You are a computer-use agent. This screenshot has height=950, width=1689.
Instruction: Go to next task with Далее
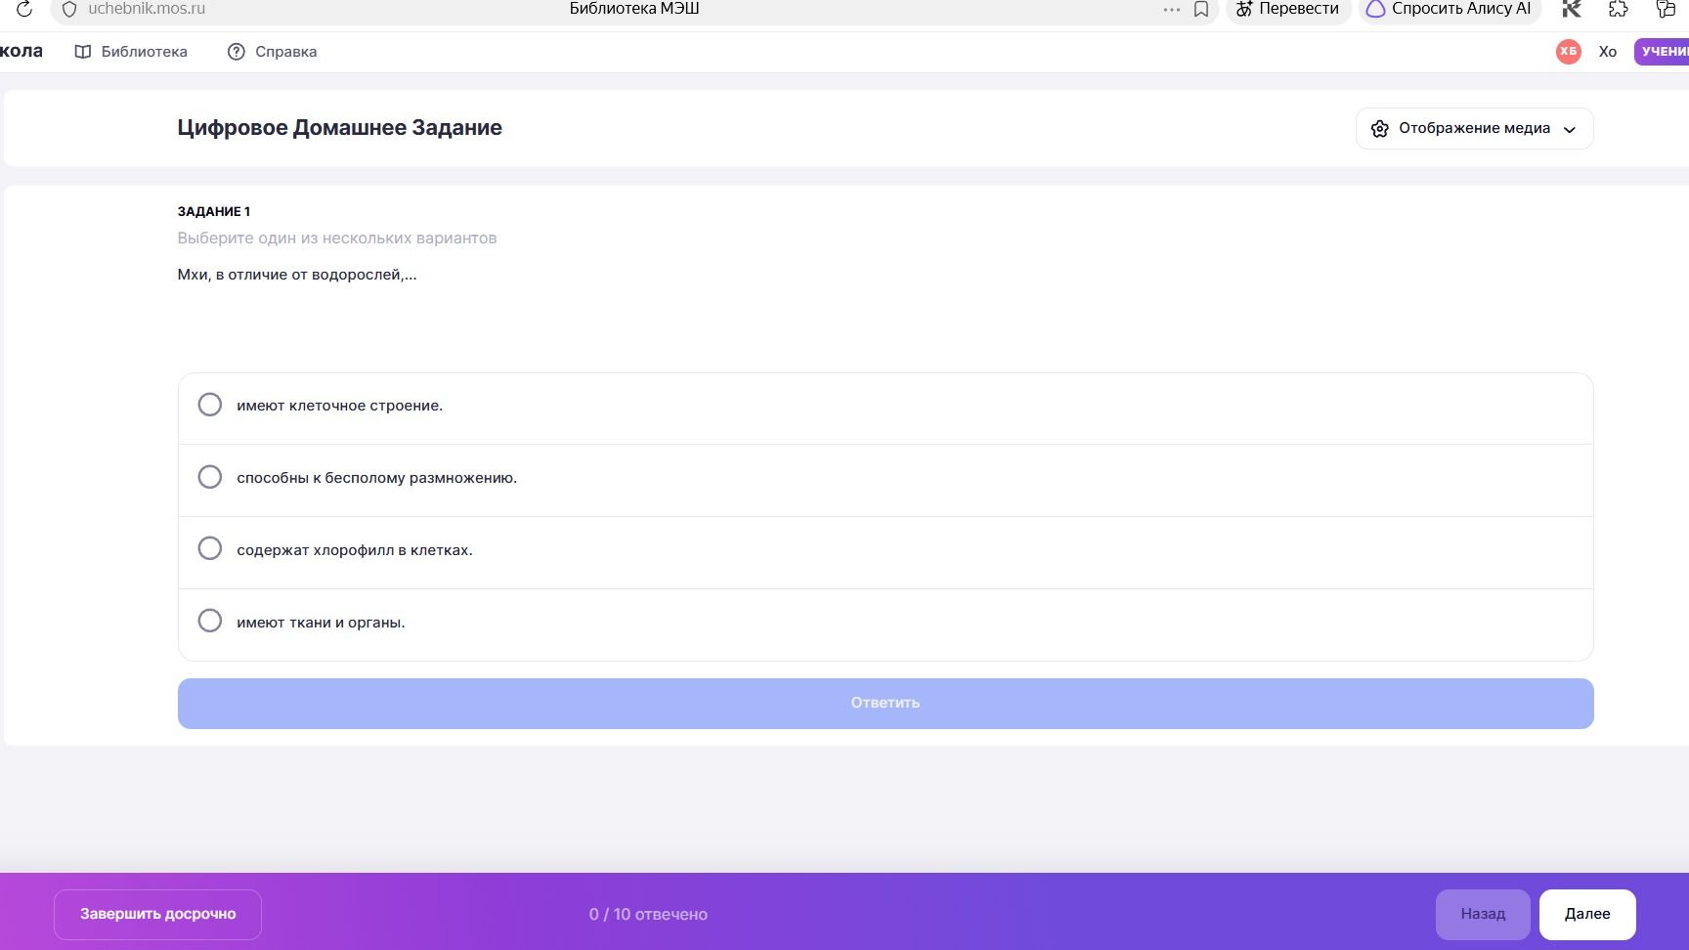pyautogui.click(x=1587, y=915)
